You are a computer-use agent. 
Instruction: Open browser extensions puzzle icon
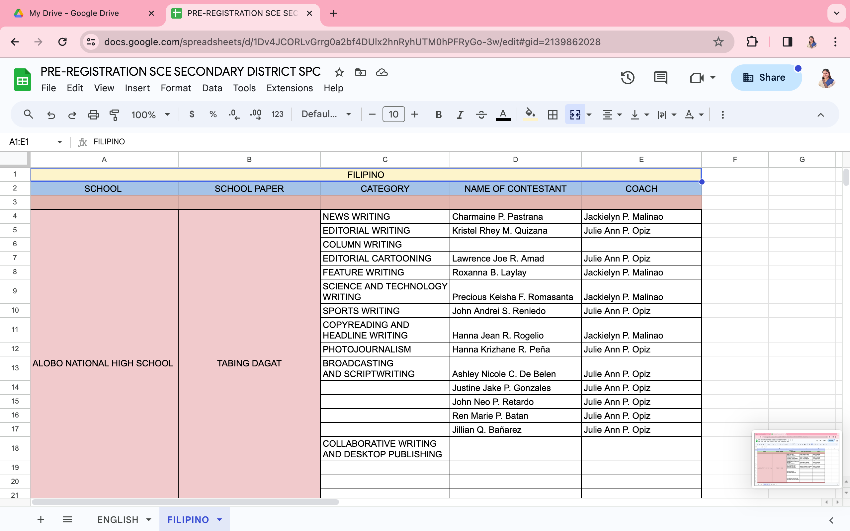point(752,42)
